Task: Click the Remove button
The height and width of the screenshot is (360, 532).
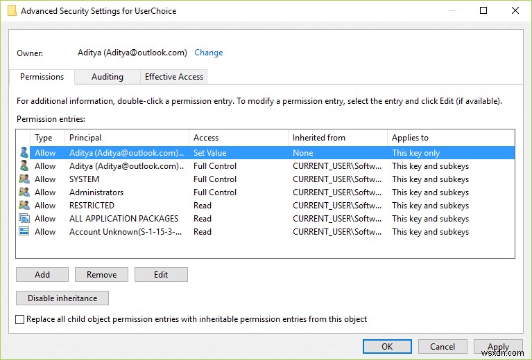Action: coord(101,275)
